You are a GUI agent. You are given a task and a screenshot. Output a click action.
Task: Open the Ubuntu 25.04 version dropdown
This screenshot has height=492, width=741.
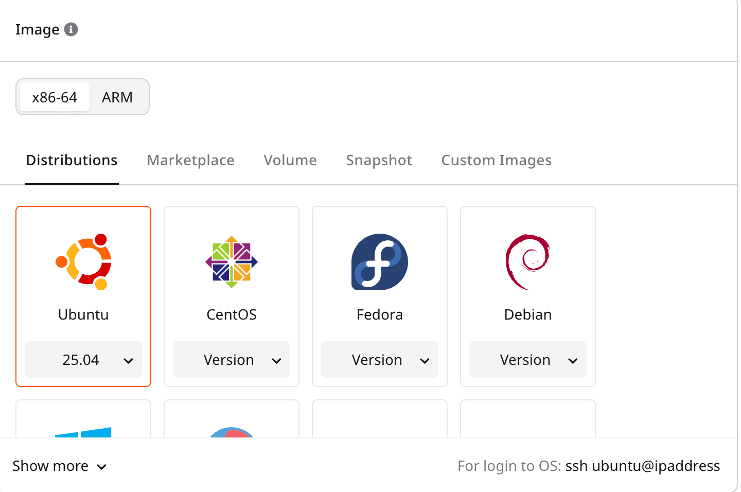coord(83,360)
